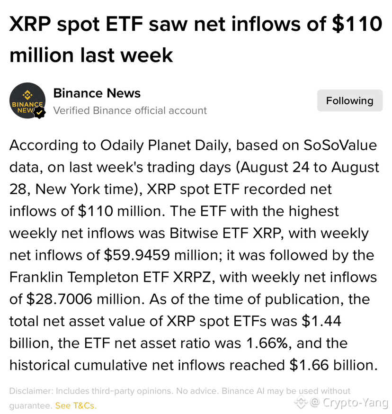This screenshot has height=414, width=392.
Task: Open the Binance News account name
Action: pyautogui.click(x=97, y=93)
